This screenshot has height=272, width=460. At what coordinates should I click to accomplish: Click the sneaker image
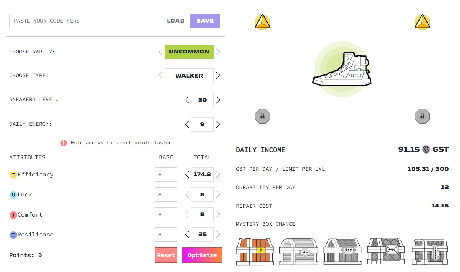pyautogui.click(x=342, y=70)
